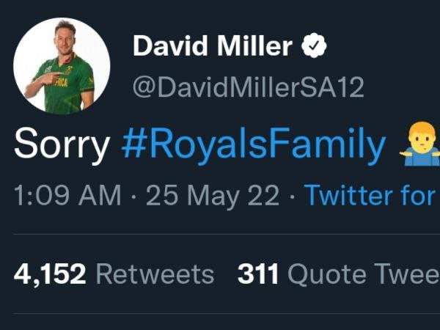This screenshot has height=330, width=440.
Task: Click the word "Retweets" in the stats row
Action: click(155, 274)
